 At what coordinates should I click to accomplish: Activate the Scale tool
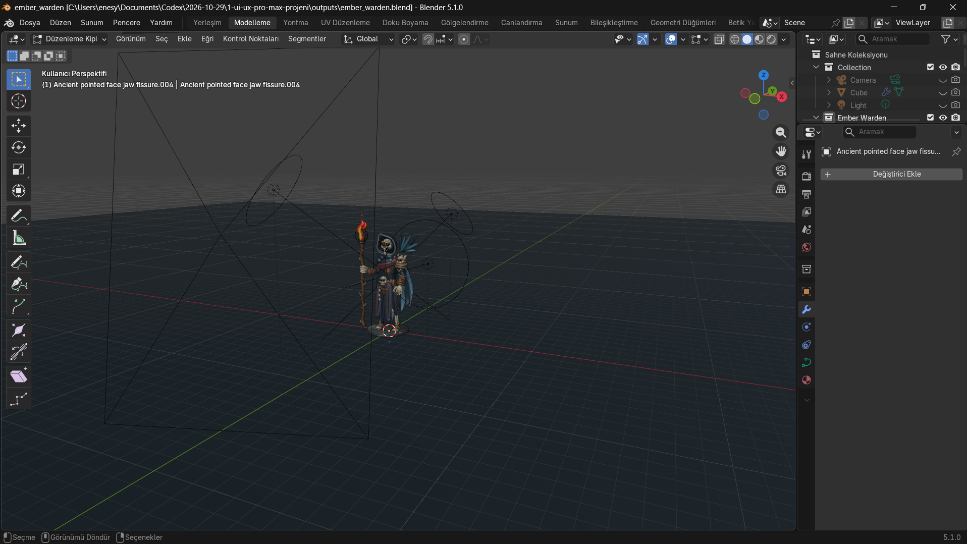coord(19,169)
